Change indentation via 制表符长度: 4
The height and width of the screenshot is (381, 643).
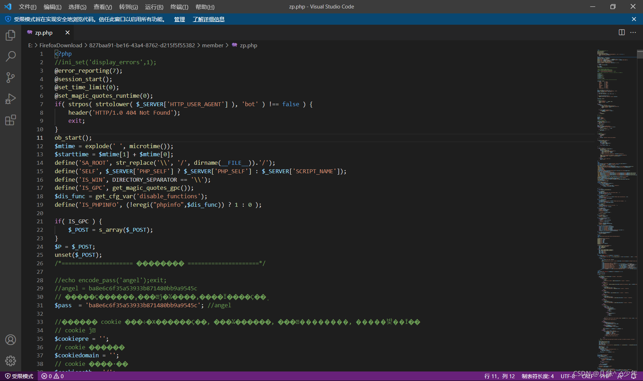[x=537, y=376]
